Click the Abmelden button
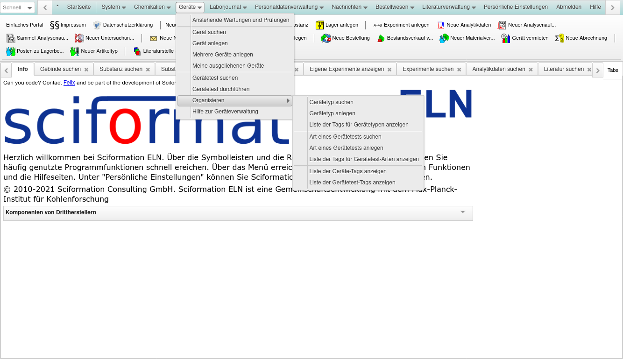This screenshot has height=359, width=623. [568, 7]
